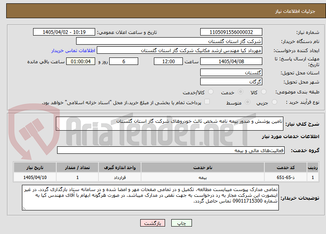Click the شهر محل تحویل label
Image resolution: width=326 pixels, height=234 pixels.
pyautogui.click(x=302, y=82)
